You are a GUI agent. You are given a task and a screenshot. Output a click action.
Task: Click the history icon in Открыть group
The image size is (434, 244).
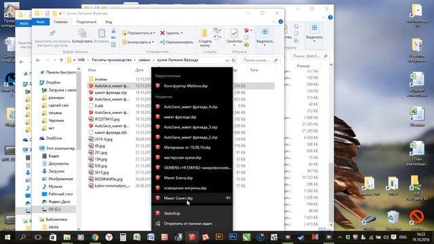pyautogui.click(x=246, y=45)
